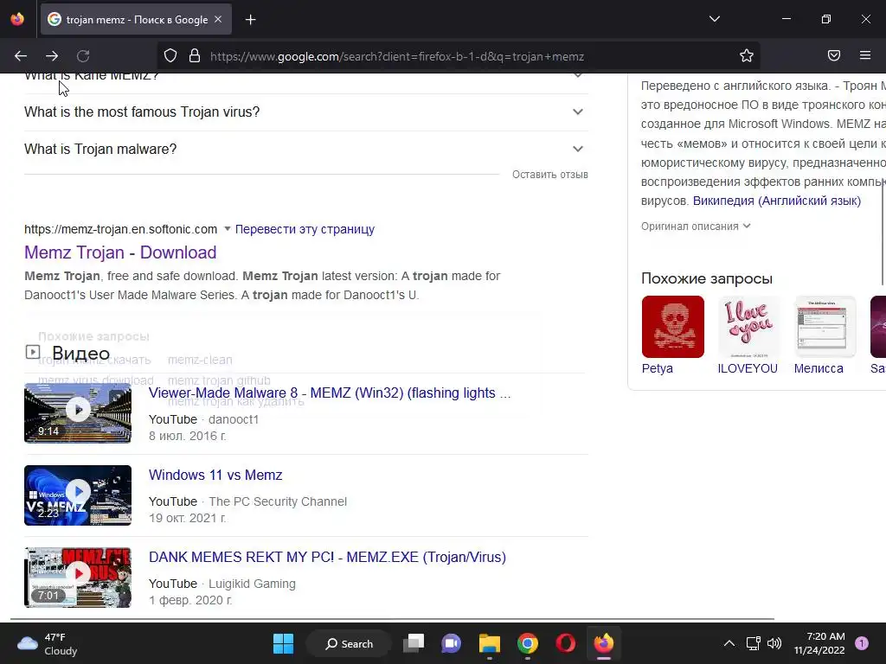This screenshot has width=886, height=664.
Task: Open the tracking protection shield icon
Action: coord(170,56)
